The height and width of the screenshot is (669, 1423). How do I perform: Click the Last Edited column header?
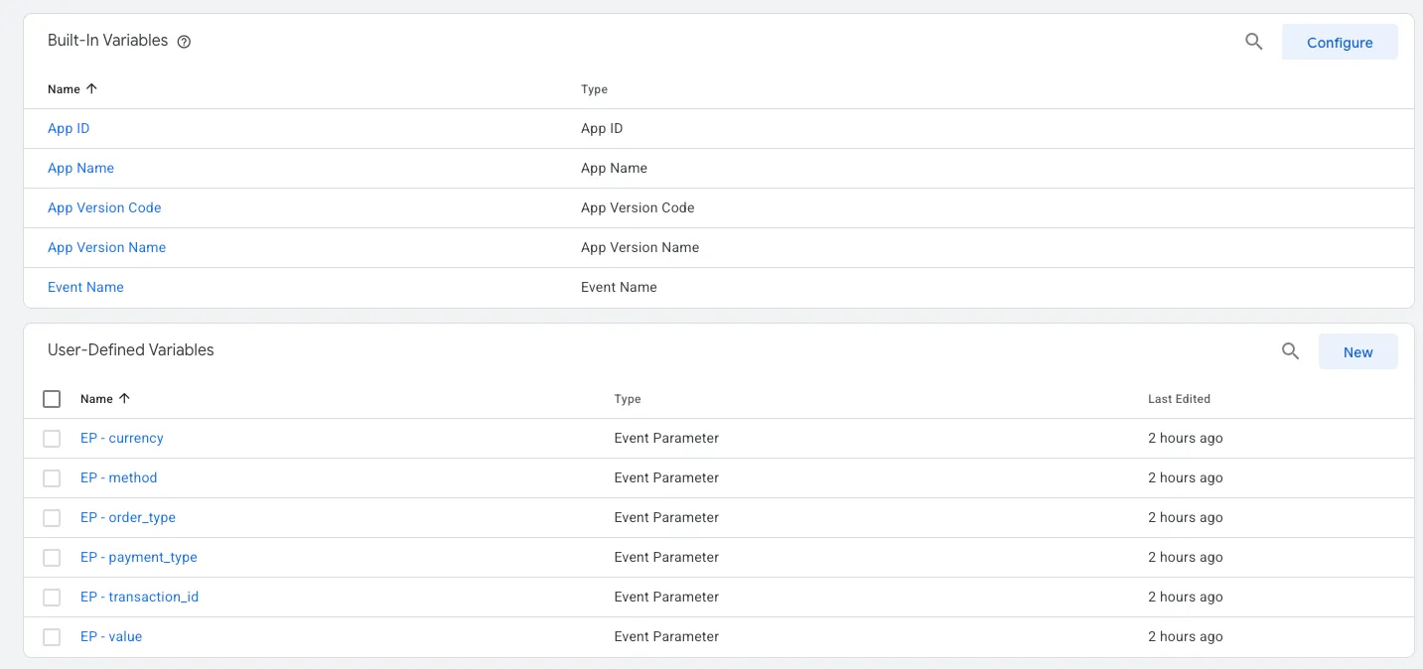click(x=1179, y=399)
